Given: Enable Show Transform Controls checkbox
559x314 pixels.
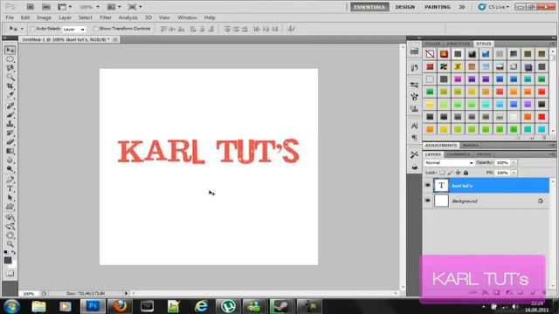Looking at the screenshot, I should pyautogui.click(x=95, y=29).
